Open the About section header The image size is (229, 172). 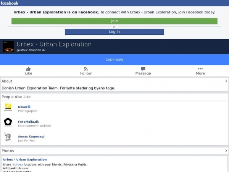pyautogui.click(x=114, y=81)
